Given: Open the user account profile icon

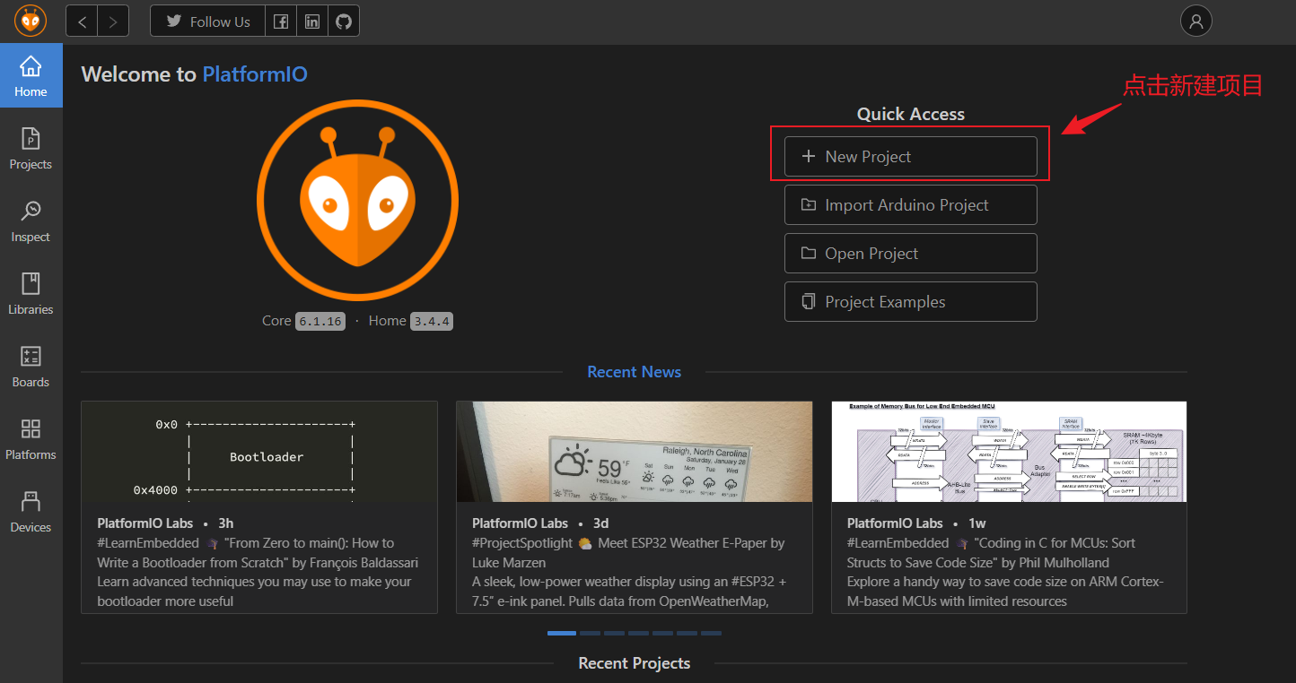Looking at the screenshot, I should (1195, 22).
